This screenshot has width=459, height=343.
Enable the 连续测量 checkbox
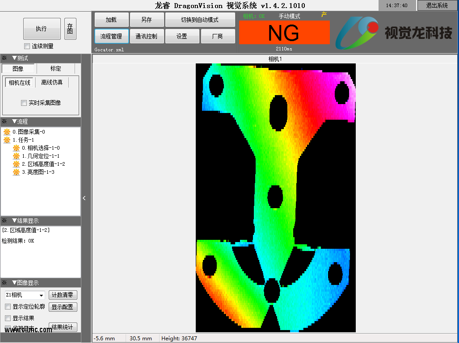(27, 46)
